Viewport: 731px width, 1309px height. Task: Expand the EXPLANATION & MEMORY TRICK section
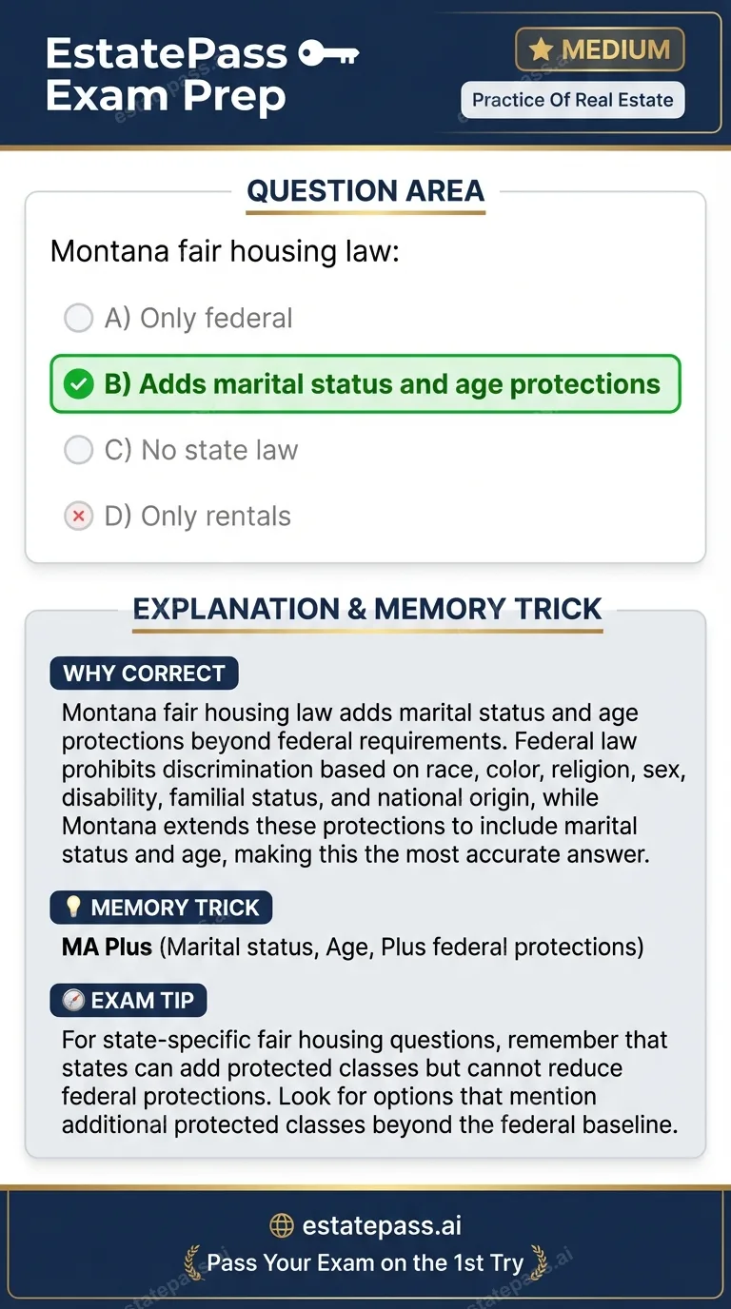(365, 610)
